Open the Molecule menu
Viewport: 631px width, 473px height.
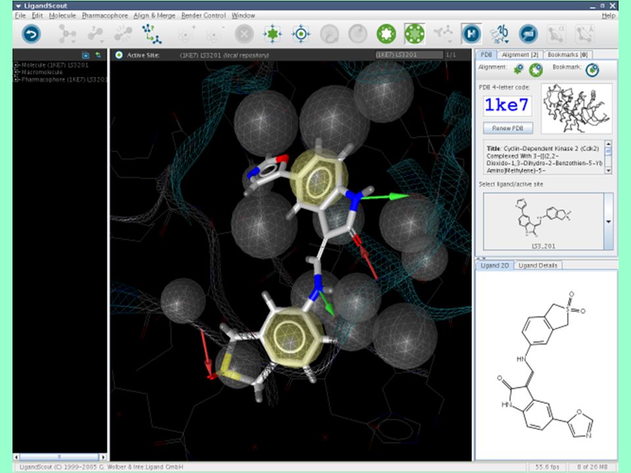pos(62,15)
